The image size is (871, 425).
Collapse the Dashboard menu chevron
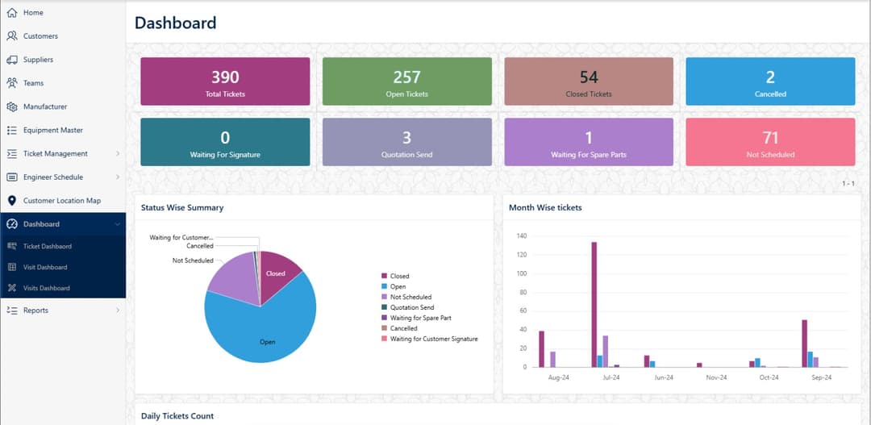pyautogui.click(x=118, y=224)
